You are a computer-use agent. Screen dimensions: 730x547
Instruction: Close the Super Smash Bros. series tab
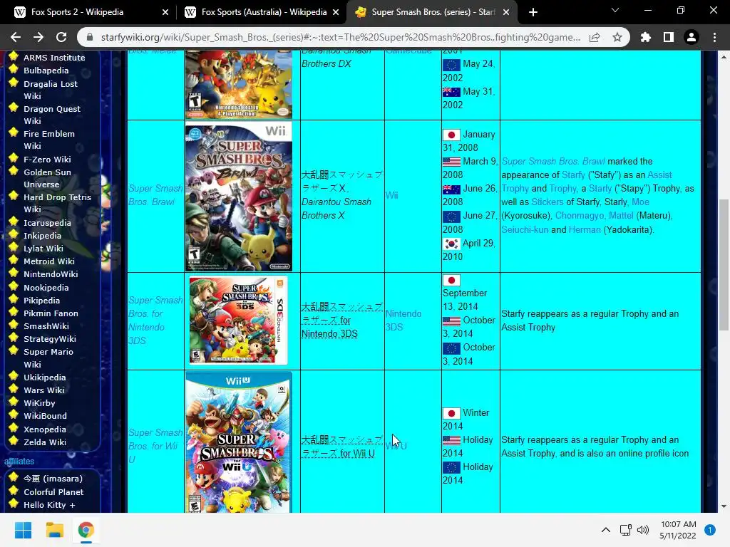(x=507, y=12)
